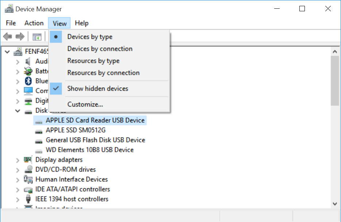Click the Forward arrow toolbar icon
341x222 pixels.
pyautogui.click(x=20, y=36)
